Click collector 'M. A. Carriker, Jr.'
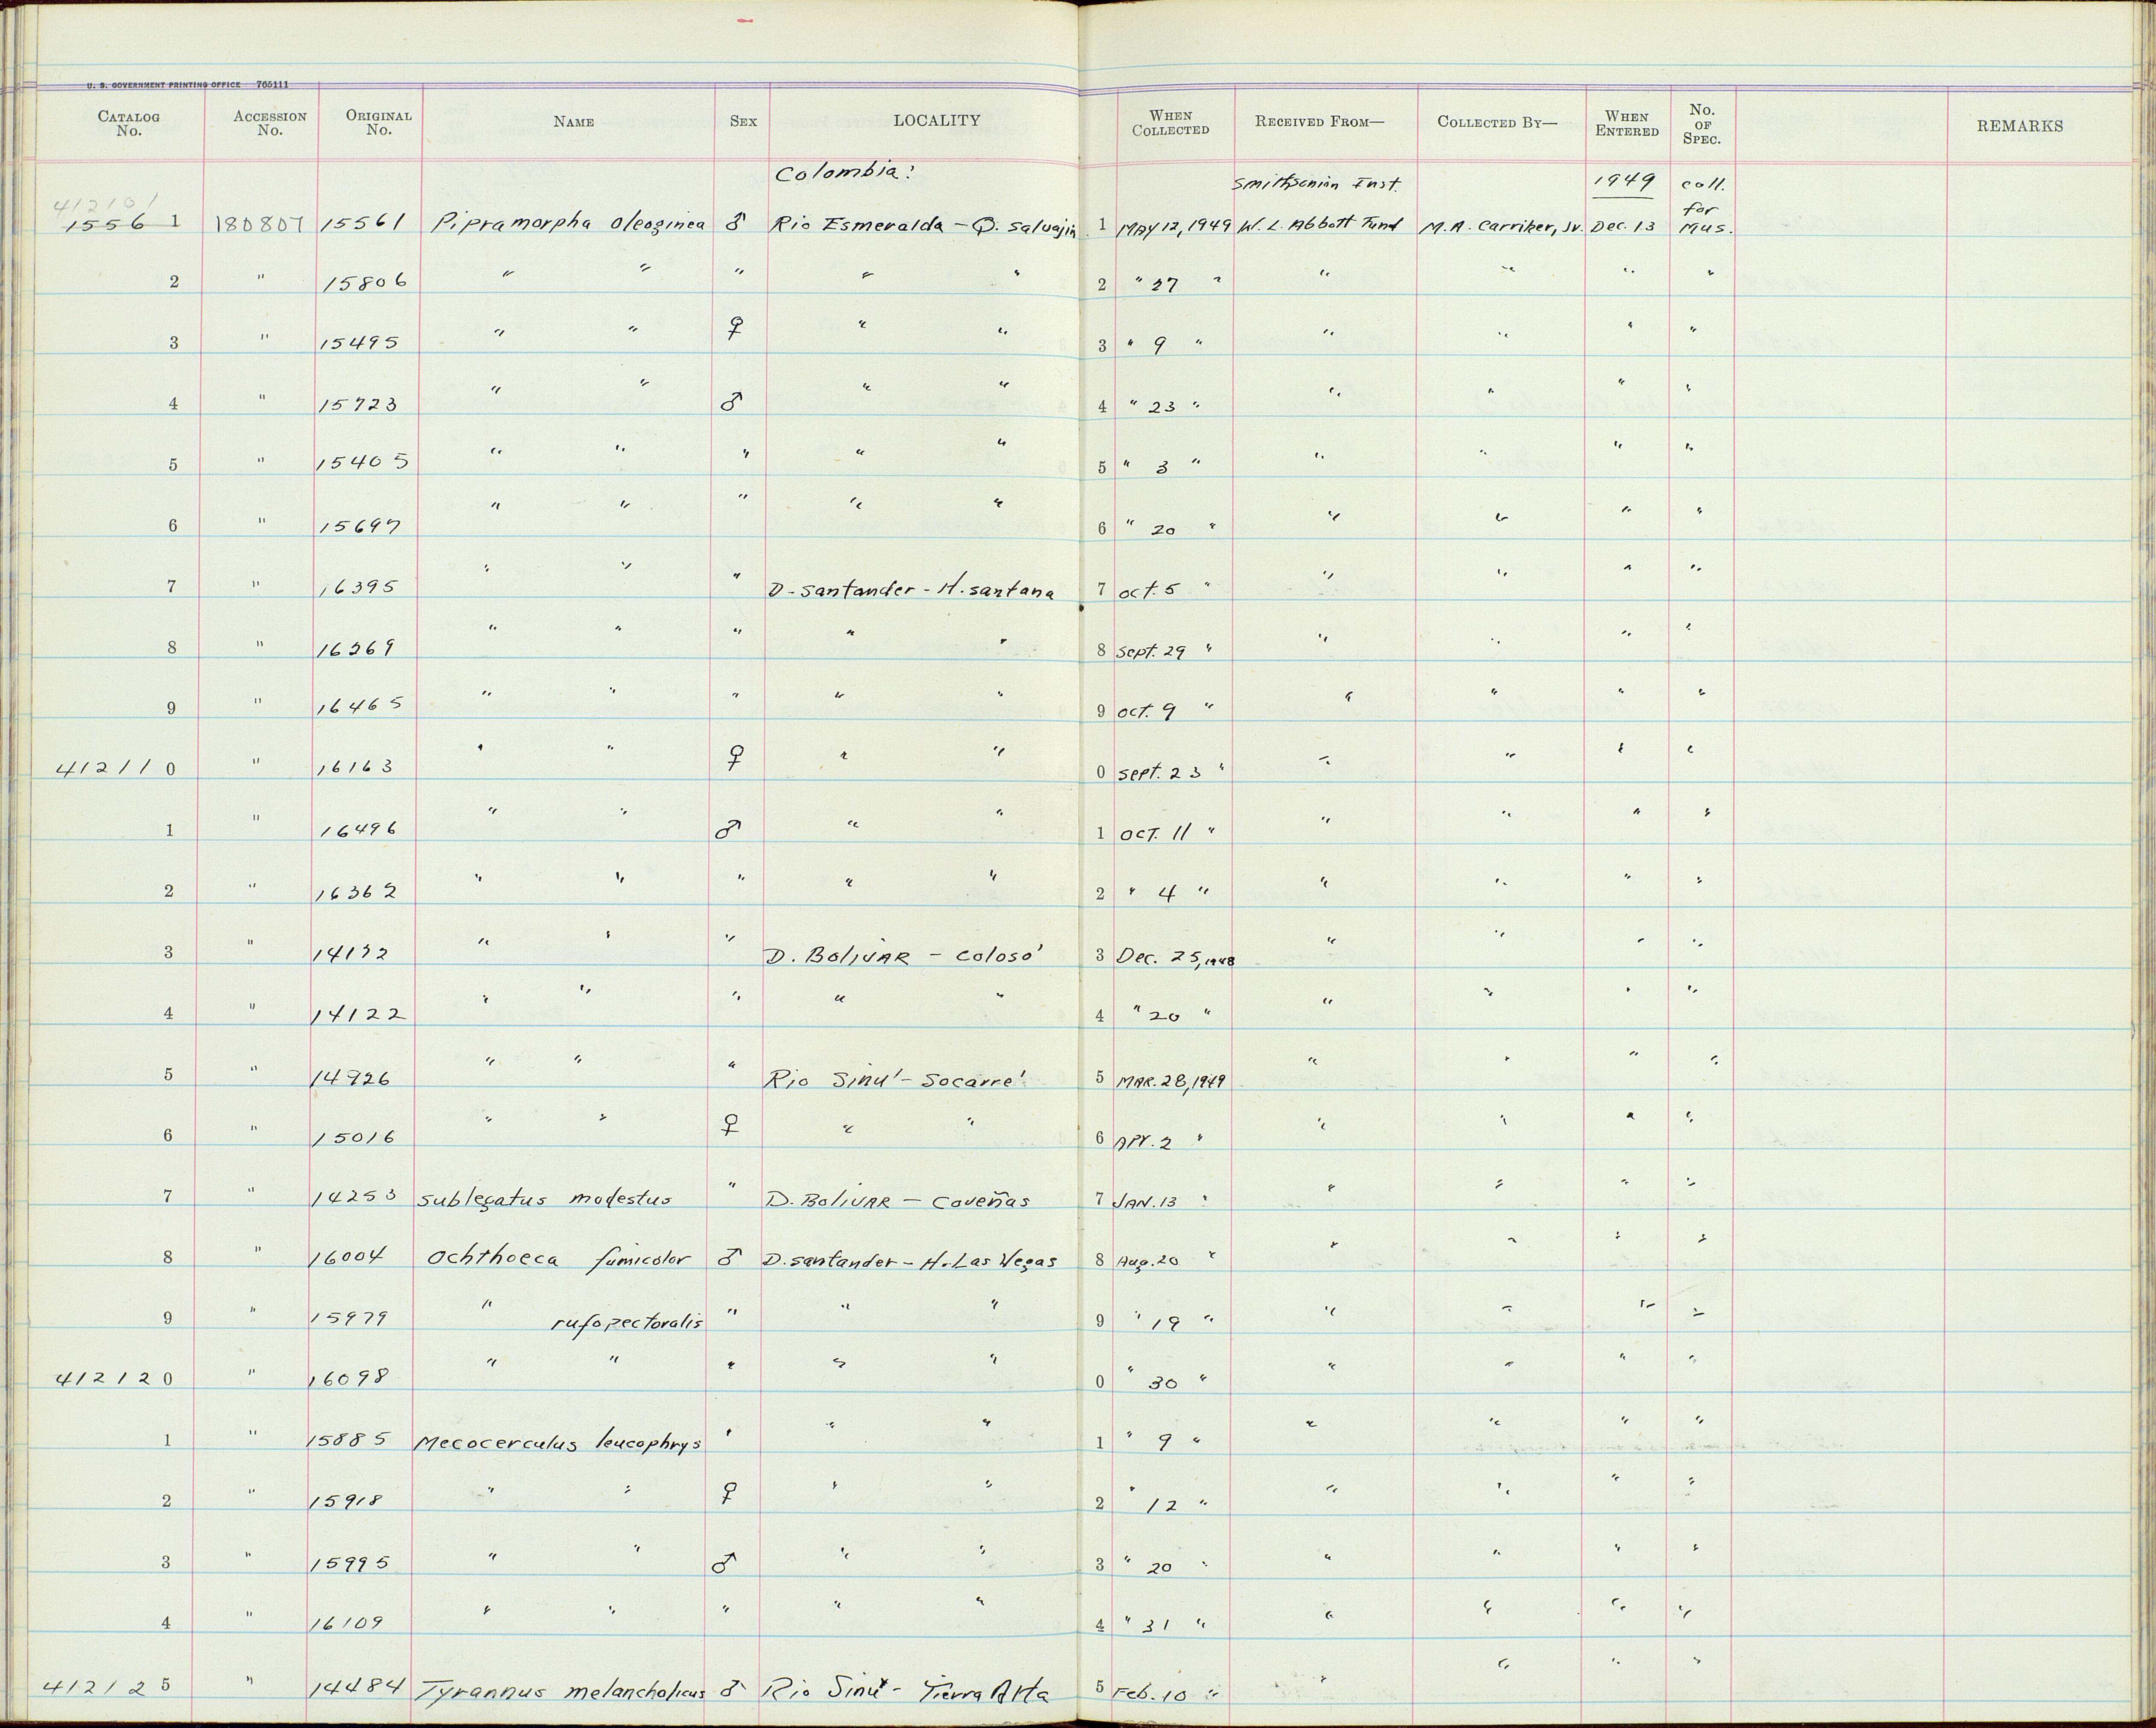The height and width of the screenshot is (1728, 2156). coord(1502,227)
